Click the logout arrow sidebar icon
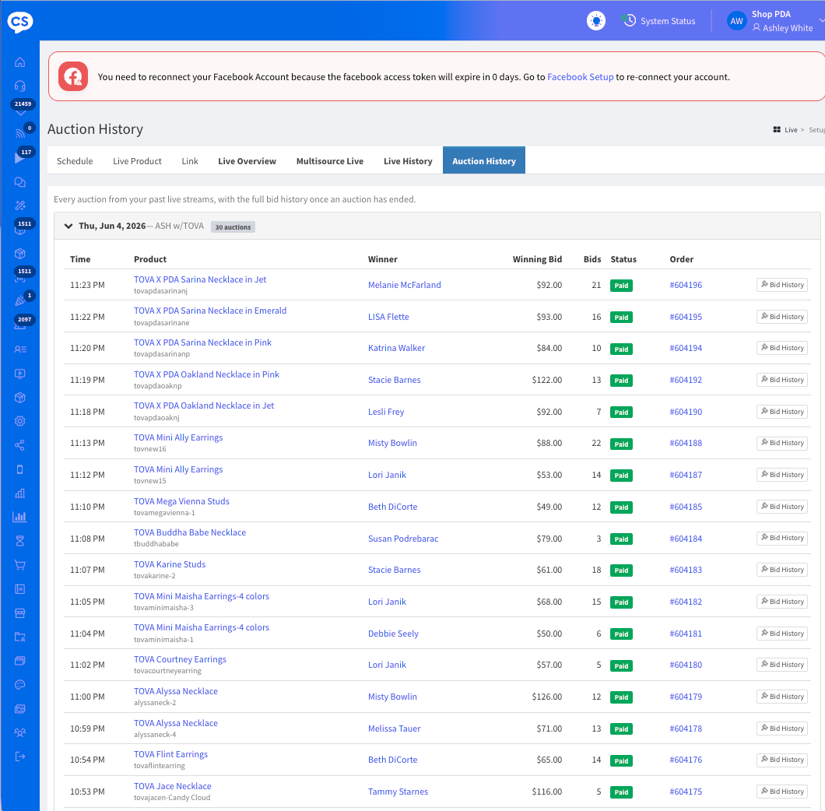The width and height of the screenshot is (825, 811). (x=20, y=757)
